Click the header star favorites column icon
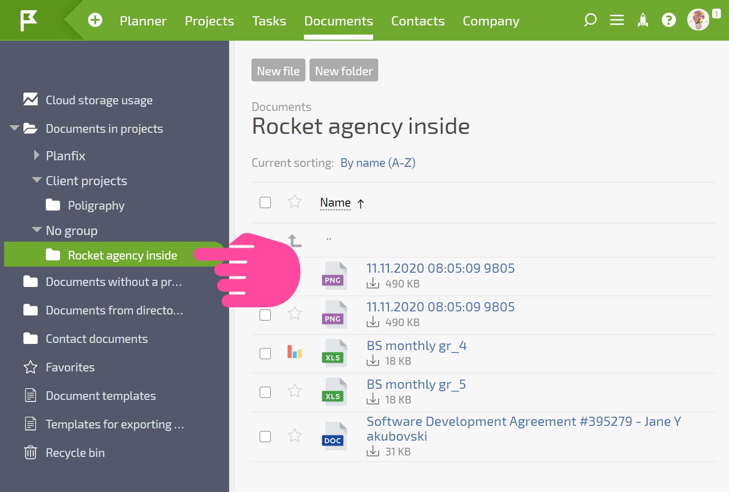The width and height of the screenshot is (729, 492). (295, 202)
